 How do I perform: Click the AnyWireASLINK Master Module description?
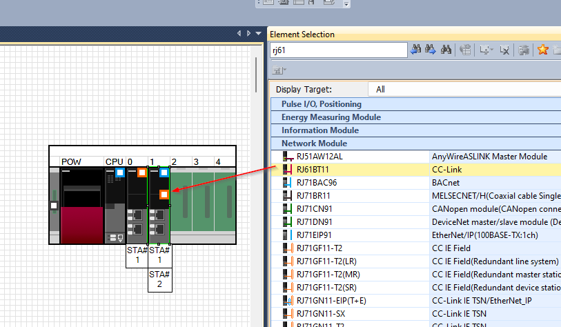489,157
